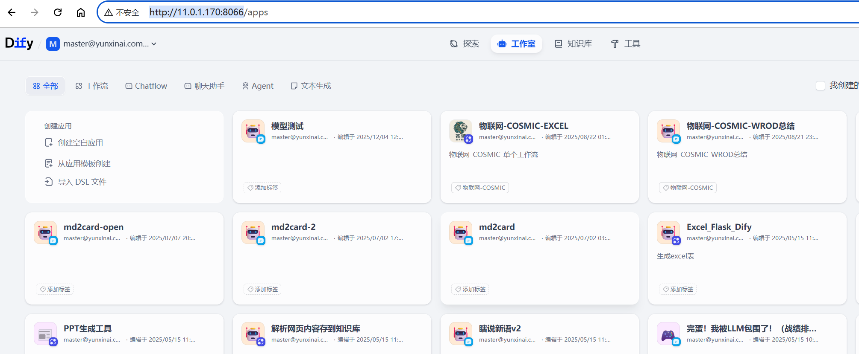859x354 pixels.
Task: Select the 工作室 tab
Action: 516,44
